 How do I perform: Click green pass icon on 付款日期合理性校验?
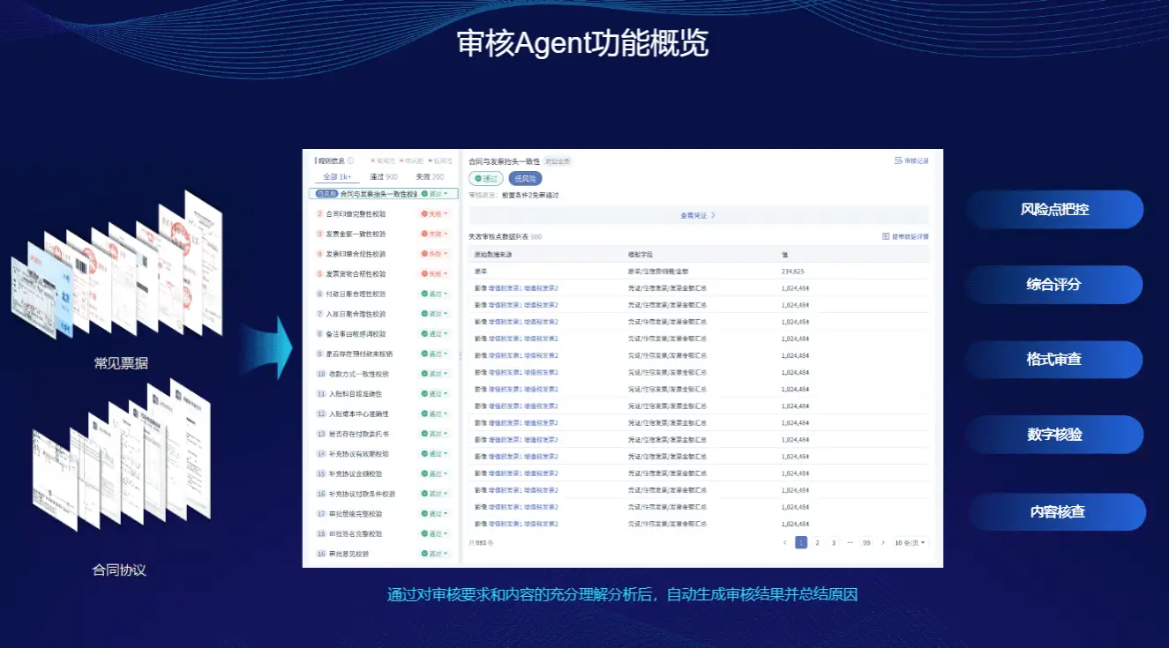coord(424,294)
